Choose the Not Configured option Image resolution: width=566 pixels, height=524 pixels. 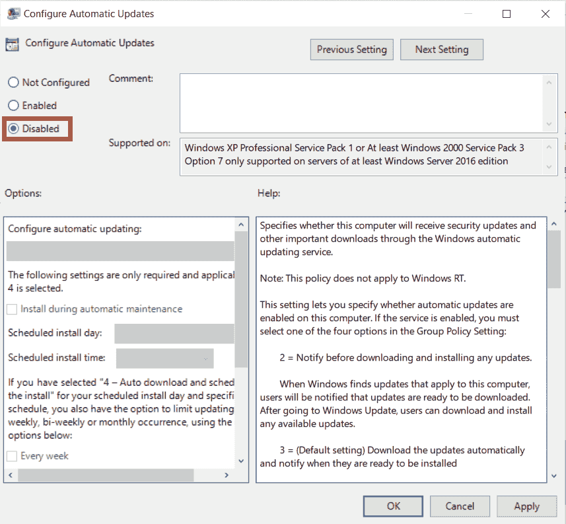pyautogui.click(x=13, y=82)
